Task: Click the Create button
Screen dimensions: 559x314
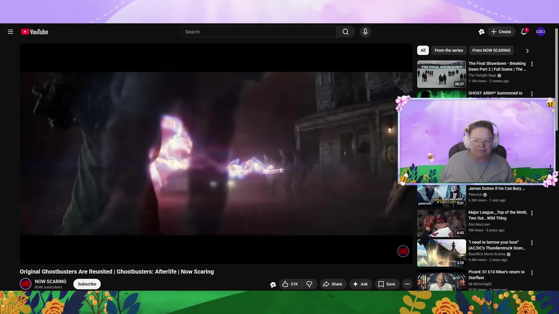Action: click(x=500, y=32)
